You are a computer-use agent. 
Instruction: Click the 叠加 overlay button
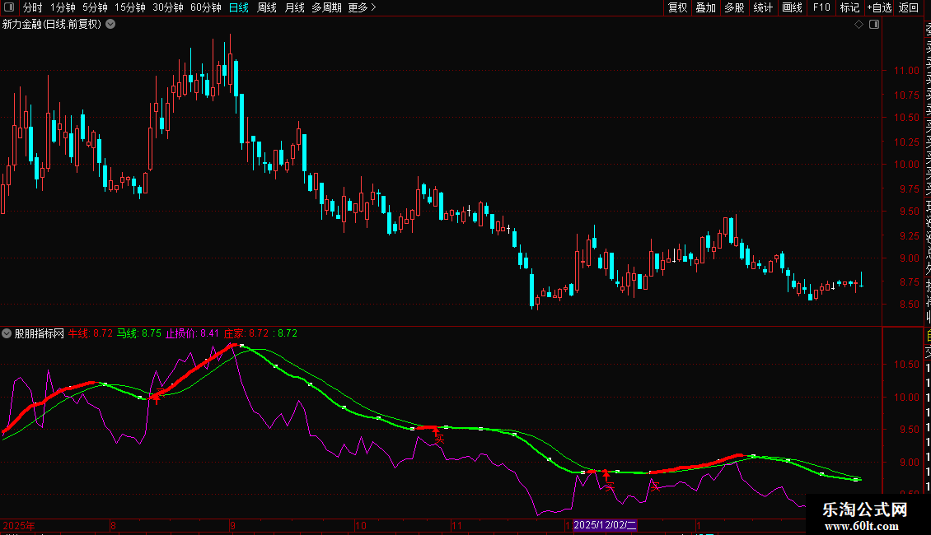tap(706, 7)
